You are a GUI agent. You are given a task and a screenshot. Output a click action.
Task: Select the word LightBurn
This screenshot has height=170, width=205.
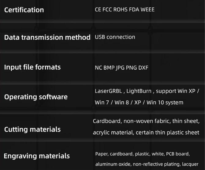(x=140, y=91)
